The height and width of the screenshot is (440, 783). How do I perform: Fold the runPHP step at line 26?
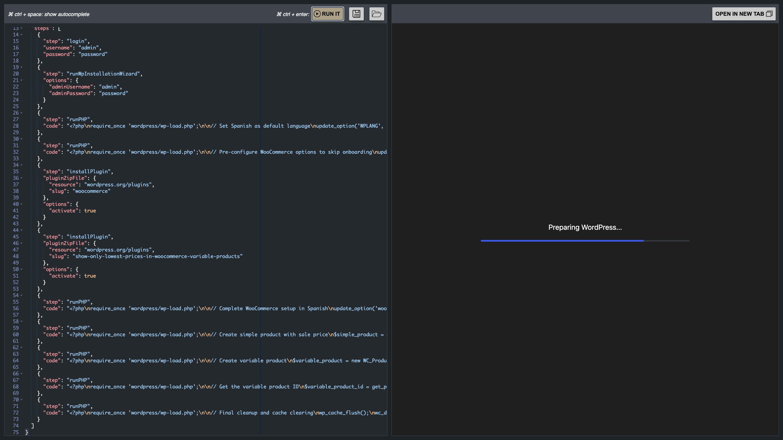click(21, 113)
